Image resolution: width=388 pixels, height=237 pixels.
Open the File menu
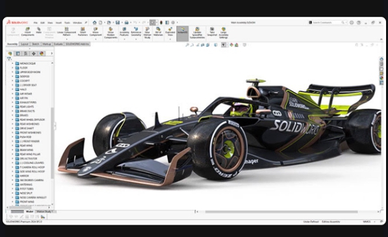(x=36, y=23)
